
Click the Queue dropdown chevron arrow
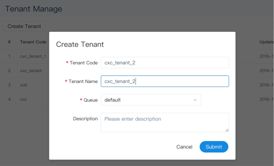[195, 100]
